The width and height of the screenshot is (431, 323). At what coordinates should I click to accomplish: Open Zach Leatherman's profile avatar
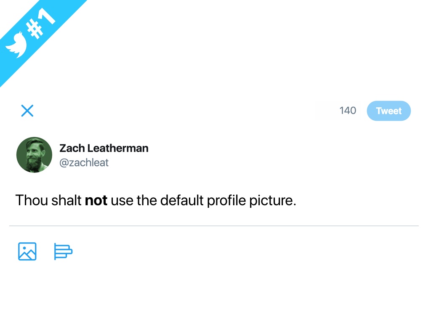34,155
